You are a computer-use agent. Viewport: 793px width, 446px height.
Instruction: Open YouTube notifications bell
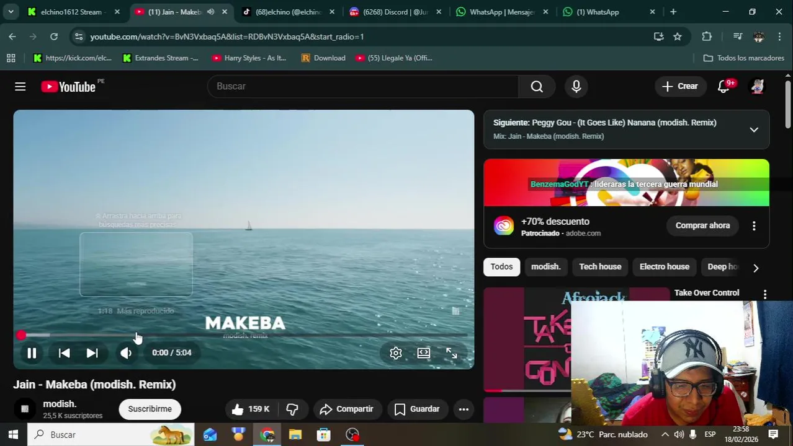tap(724, 87)
